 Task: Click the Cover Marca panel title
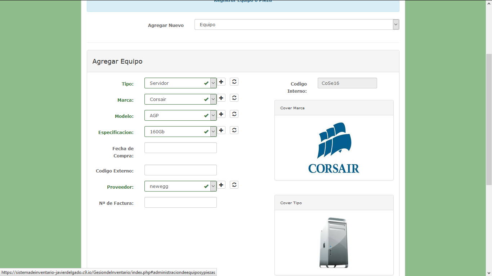(292, 108)
